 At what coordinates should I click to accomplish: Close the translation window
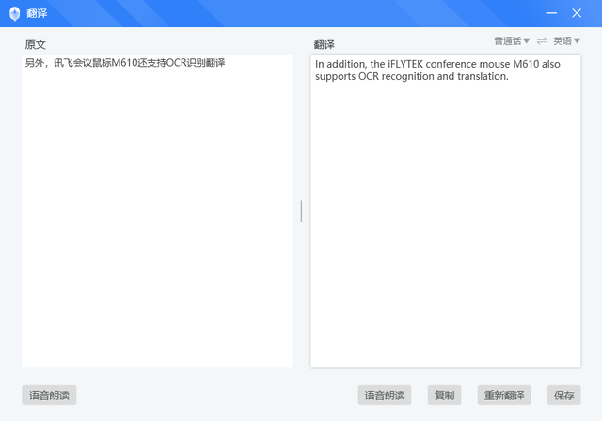point(577,13)
